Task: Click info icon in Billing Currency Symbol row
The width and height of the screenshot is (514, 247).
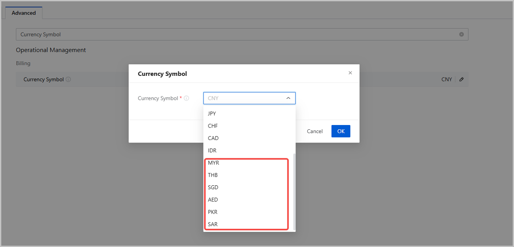Action: coord(69,80)
